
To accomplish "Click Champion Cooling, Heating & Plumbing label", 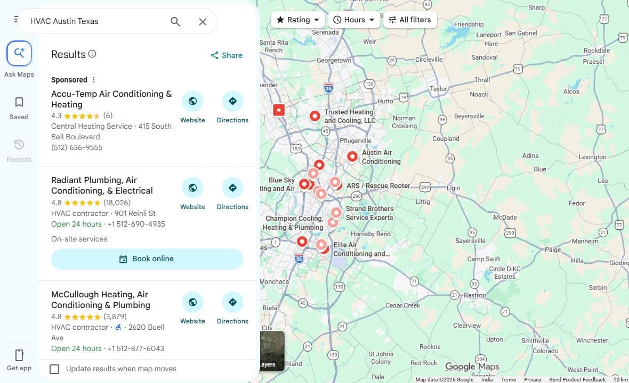I will pos(293,223).
